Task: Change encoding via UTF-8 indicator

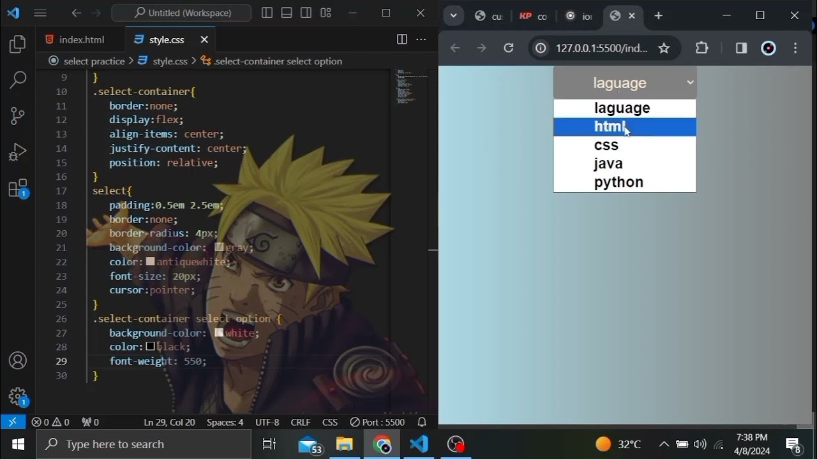Action: 267,422
